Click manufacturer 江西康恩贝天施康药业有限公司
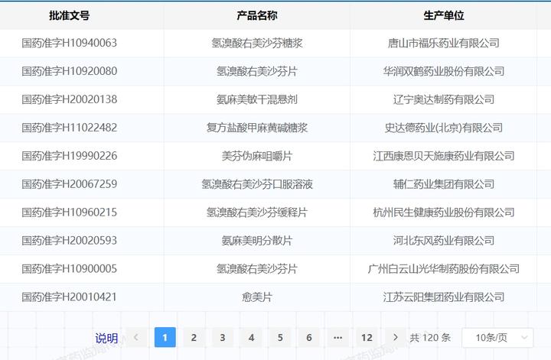 pyautogui.click(x=444, y=156)
